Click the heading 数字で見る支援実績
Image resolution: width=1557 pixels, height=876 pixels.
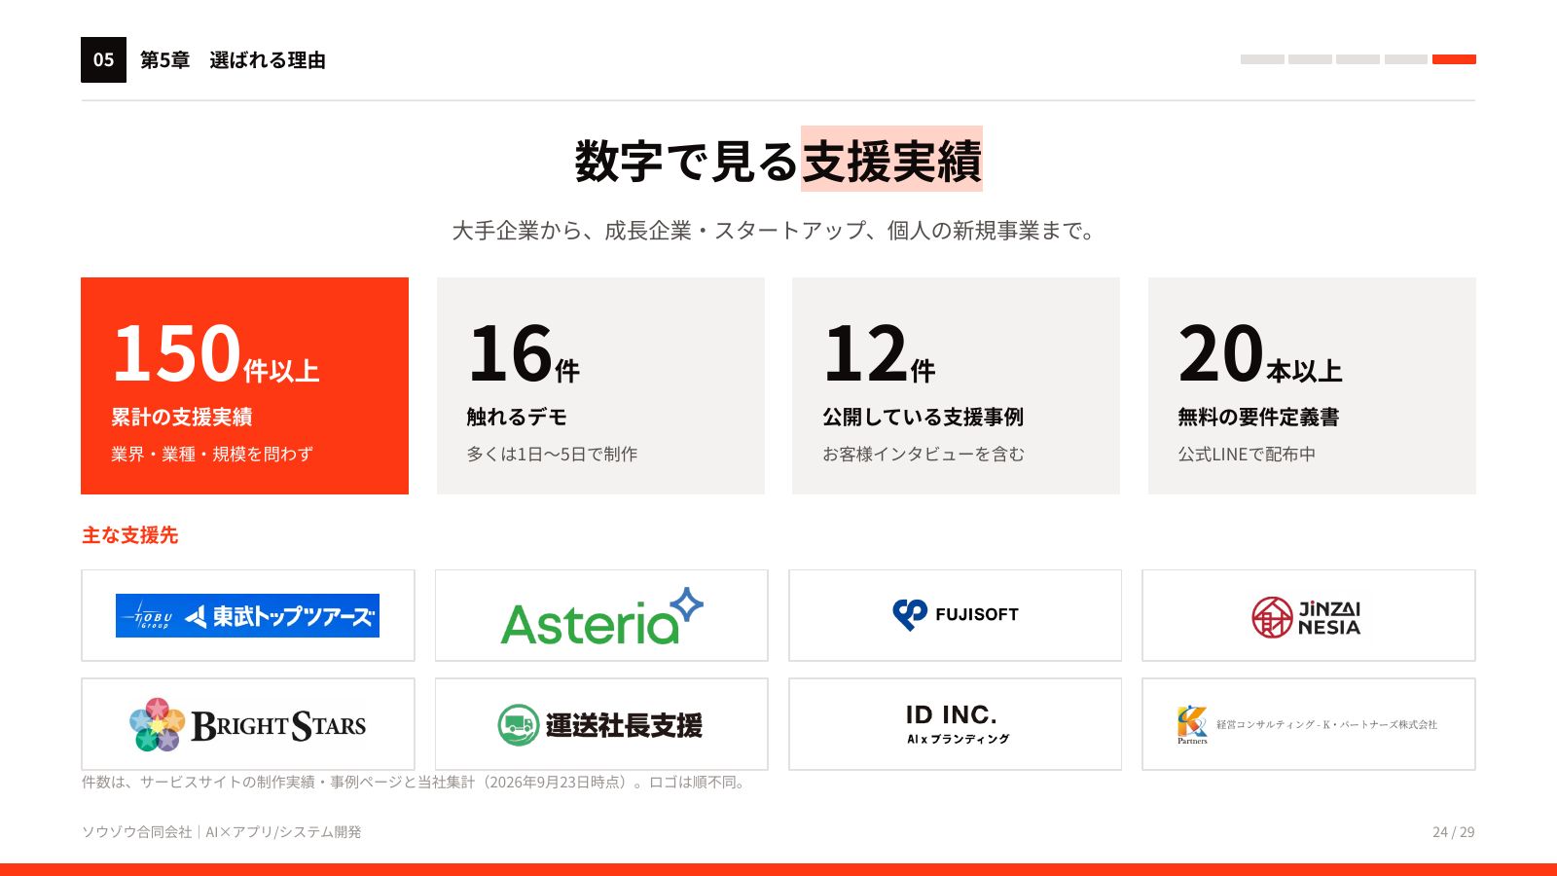click(x=778, y=161)
